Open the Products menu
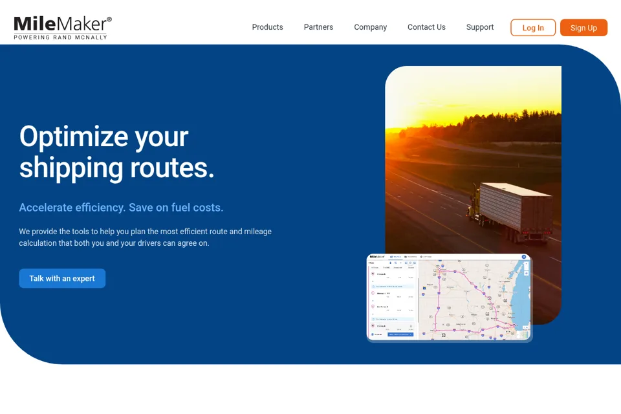Image resolution: width=621 pixels, height=414 pixels. tap(267, 27)
